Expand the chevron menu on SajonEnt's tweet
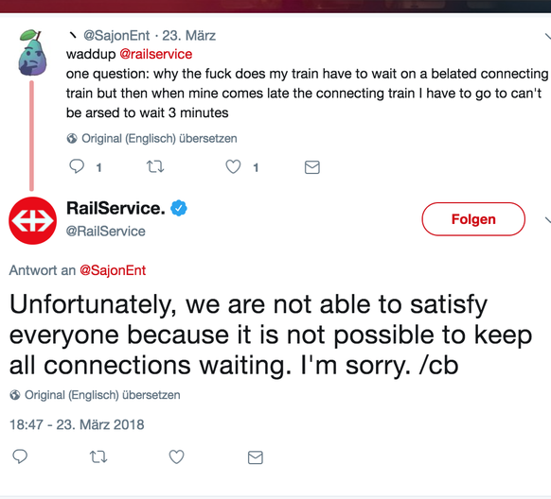 coord(547,36)
